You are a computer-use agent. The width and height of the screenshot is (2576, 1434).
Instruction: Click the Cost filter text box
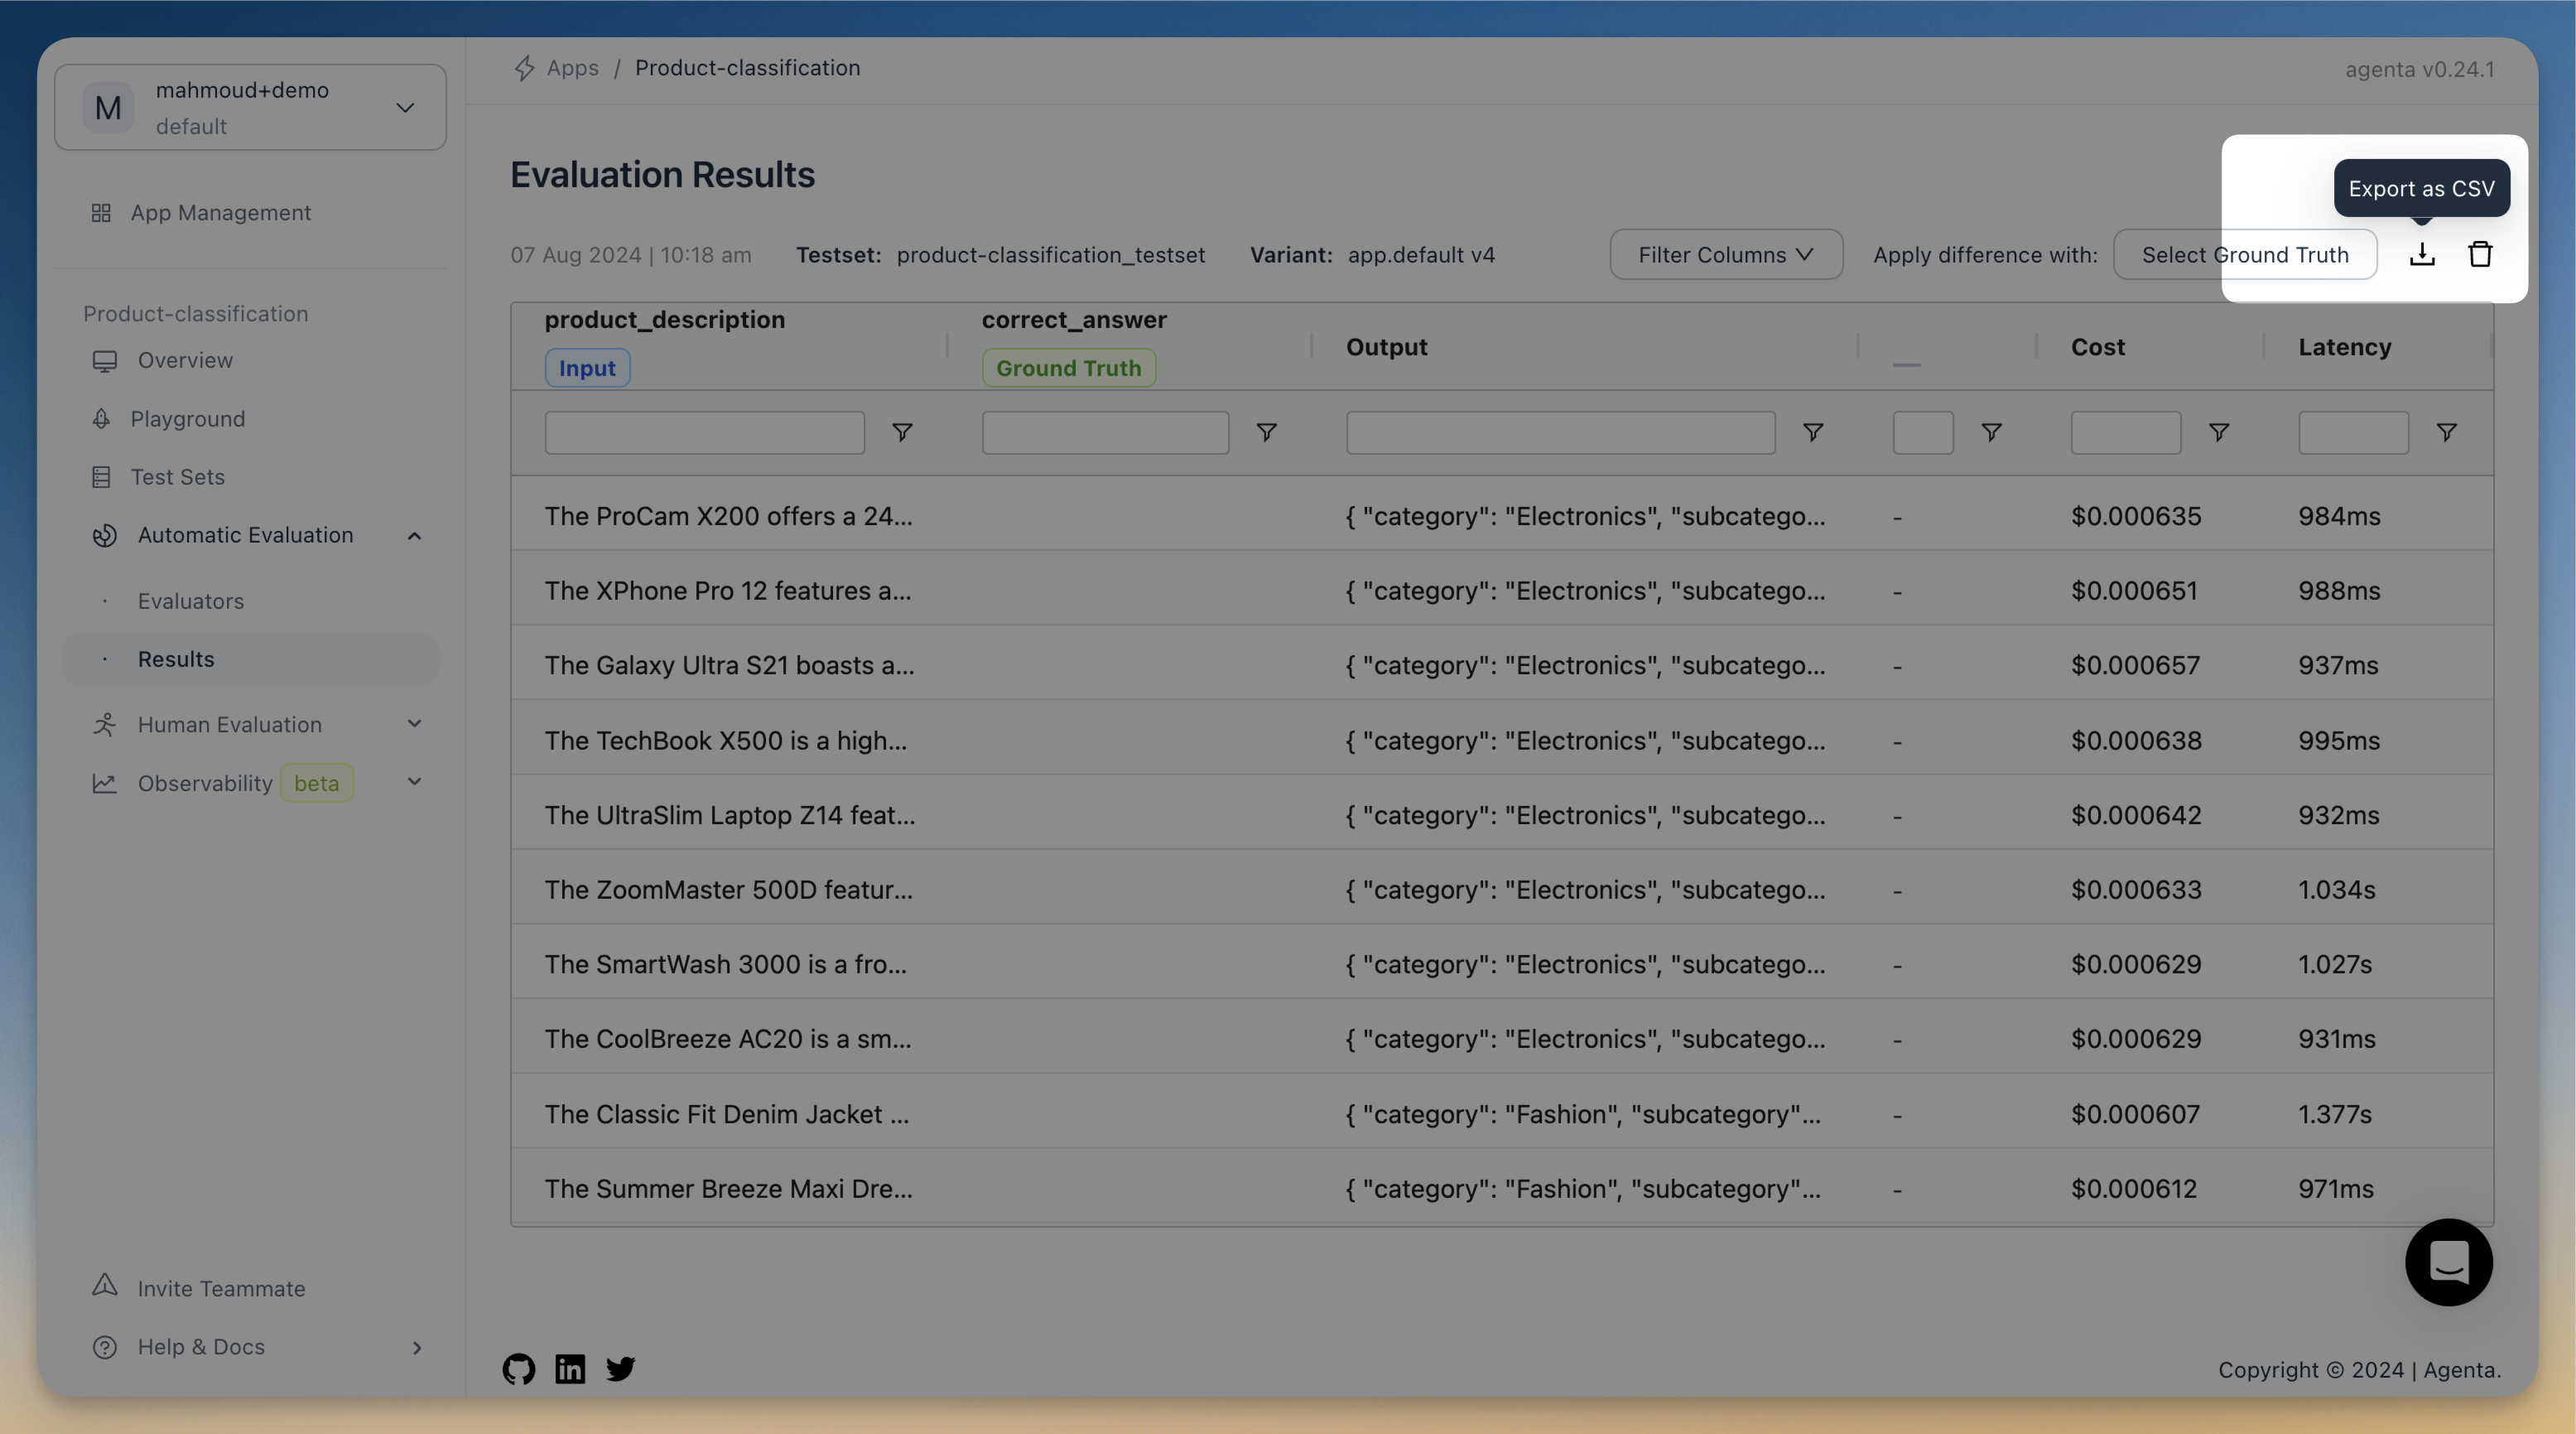pos(2125,432)
